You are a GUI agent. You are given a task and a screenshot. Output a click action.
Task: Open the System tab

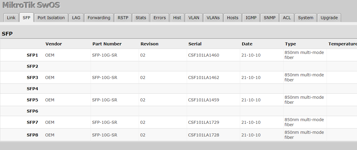point(305,18)
